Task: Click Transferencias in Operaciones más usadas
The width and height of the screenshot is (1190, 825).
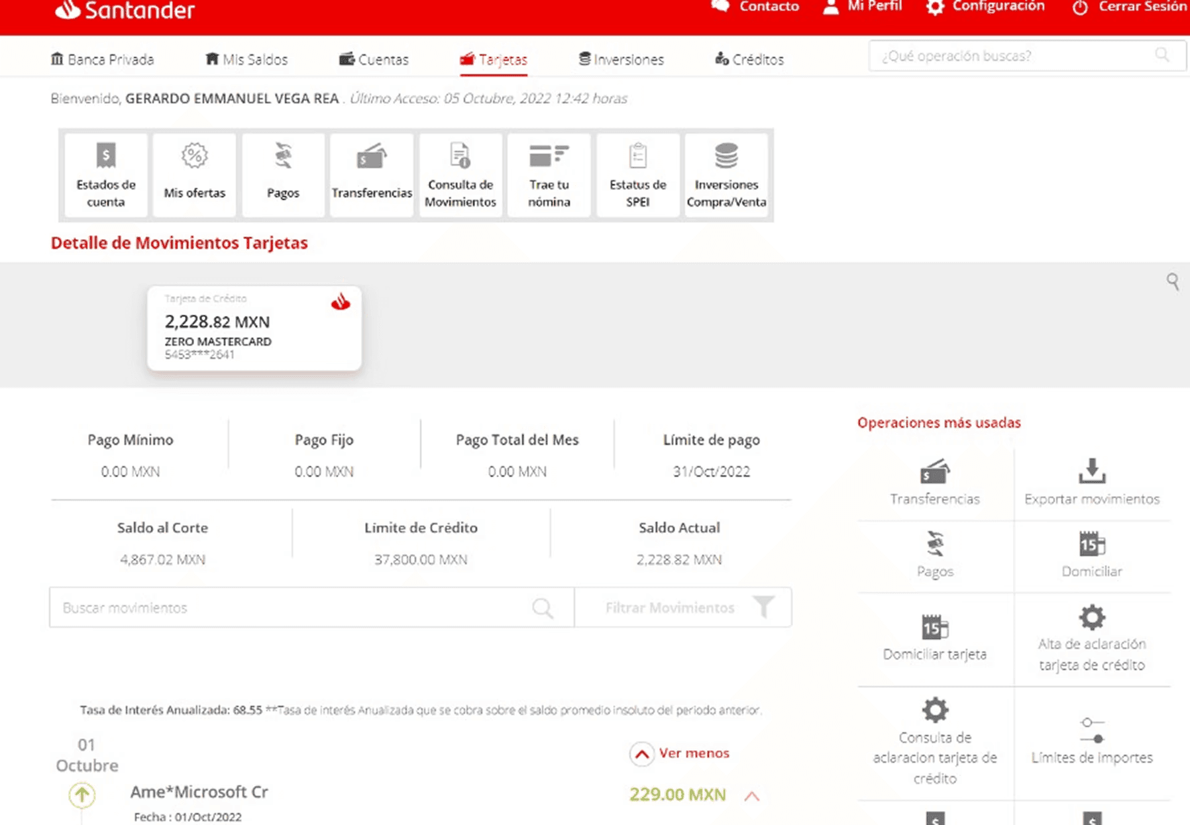Action: [x=935, y=483]
